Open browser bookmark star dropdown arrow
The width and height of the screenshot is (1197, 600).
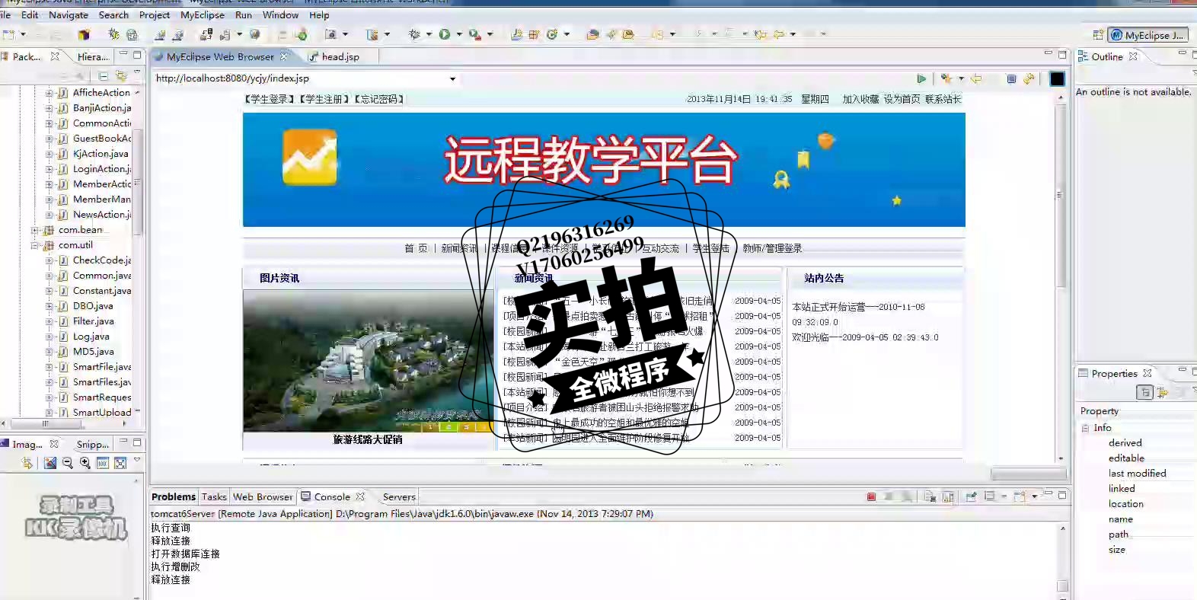(x=961, y=78)
